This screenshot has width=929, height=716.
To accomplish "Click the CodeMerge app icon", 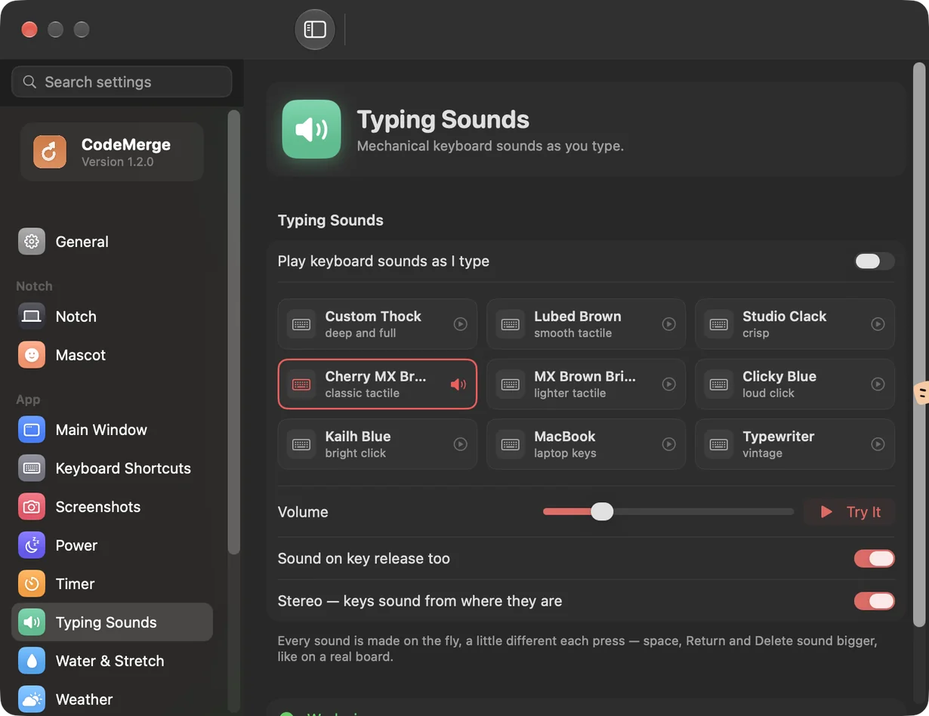I will click(x=50, y=152).
